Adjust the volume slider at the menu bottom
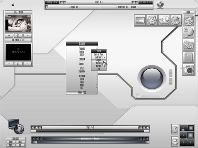 (x=82, y=92)
